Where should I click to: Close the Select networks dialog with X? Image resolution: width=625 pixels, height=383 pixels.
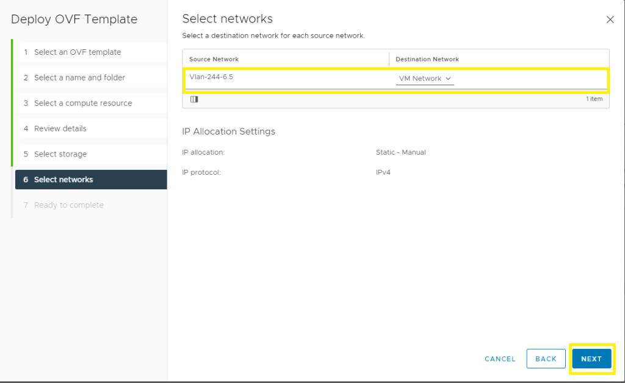click(610, 19)
